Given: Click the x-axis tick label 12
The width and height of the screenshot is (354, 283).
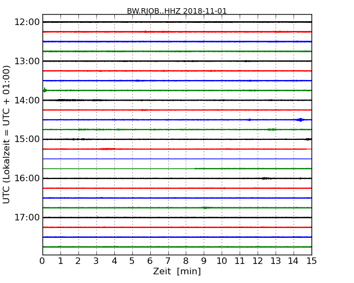Looking at the screenshot, I should pyautogui.click(x=258, y=261).
